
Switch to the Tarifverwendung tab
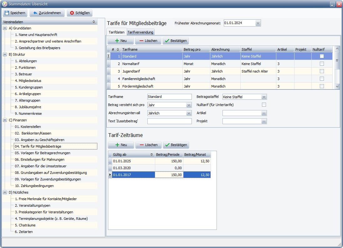pyautogui.click(x=141, y=32)
